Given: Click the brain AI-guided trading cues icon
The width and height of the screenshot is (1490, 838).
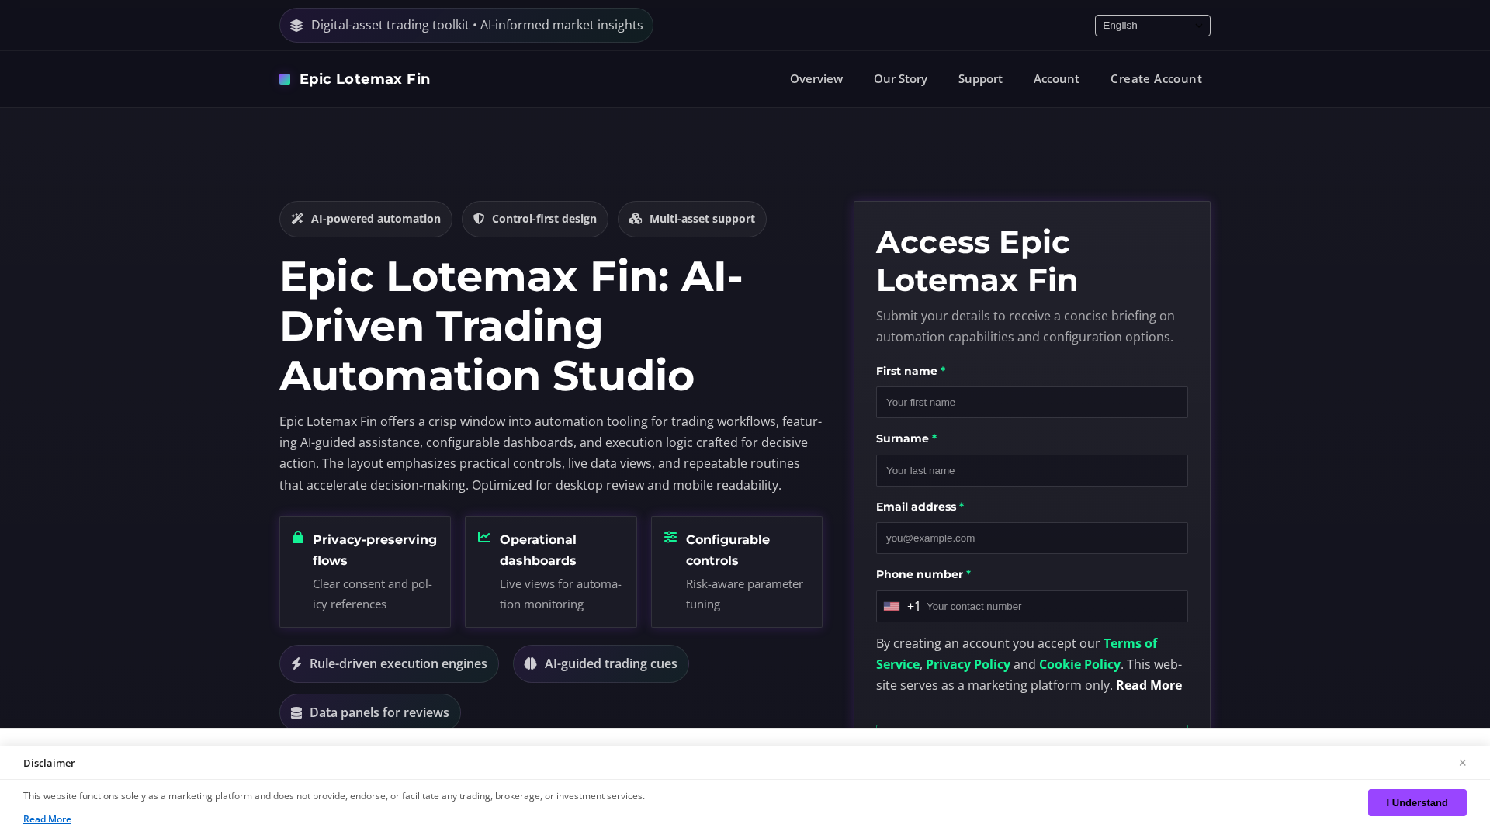Looking at the screenshot, I should (x=531, y=663).
